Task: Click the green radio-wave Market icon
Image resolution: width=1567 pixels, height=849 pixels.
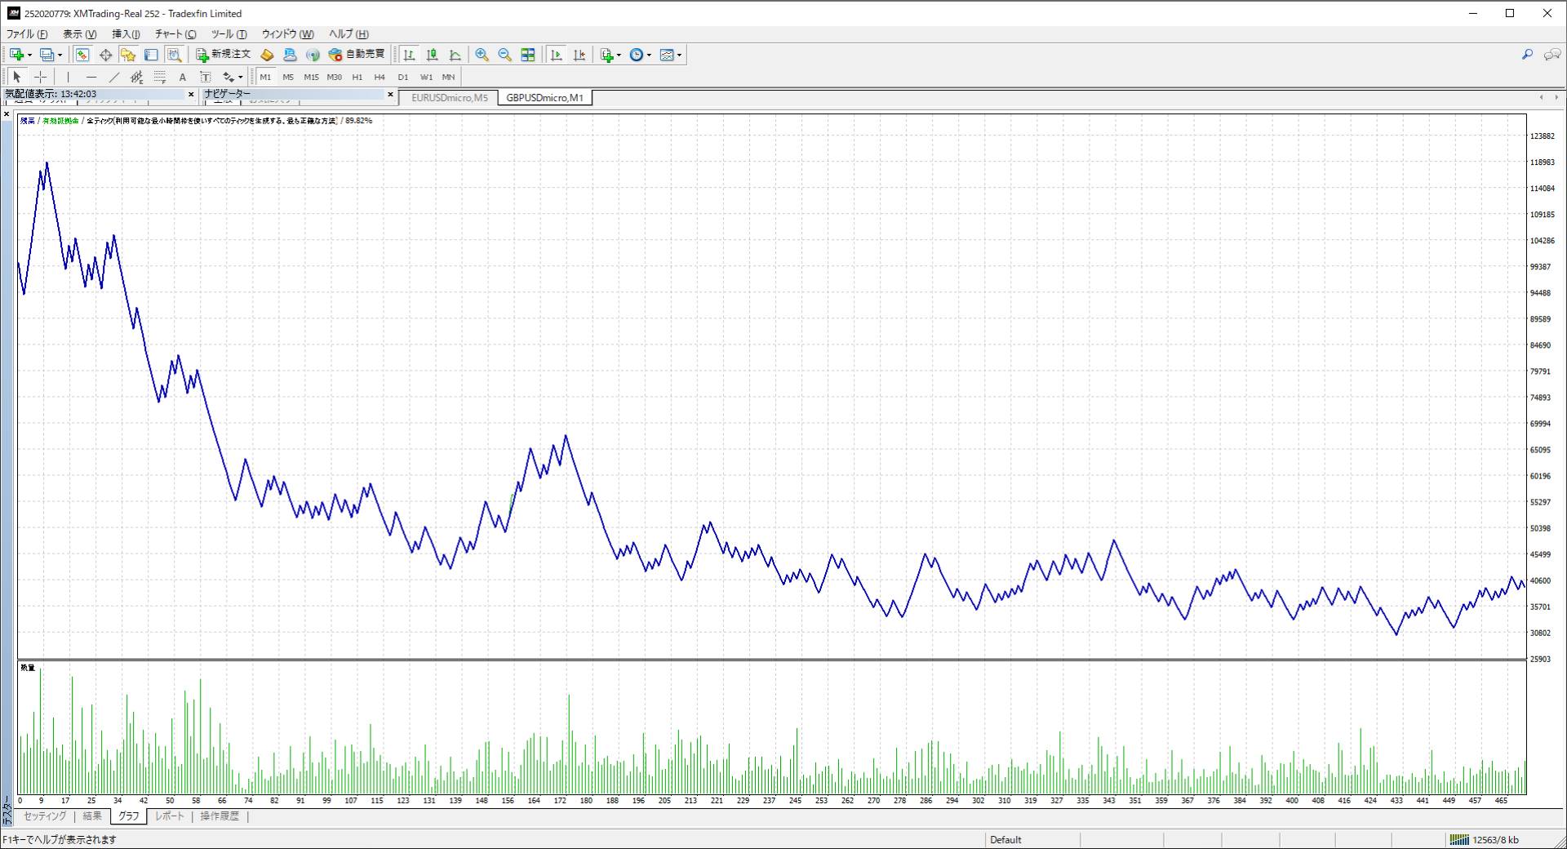Action: click(313, 55)
